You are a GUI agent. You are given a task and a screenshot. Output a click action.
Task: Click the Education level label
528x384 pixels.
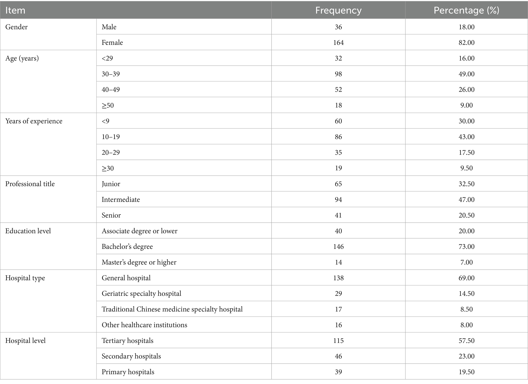coord(28,231)
